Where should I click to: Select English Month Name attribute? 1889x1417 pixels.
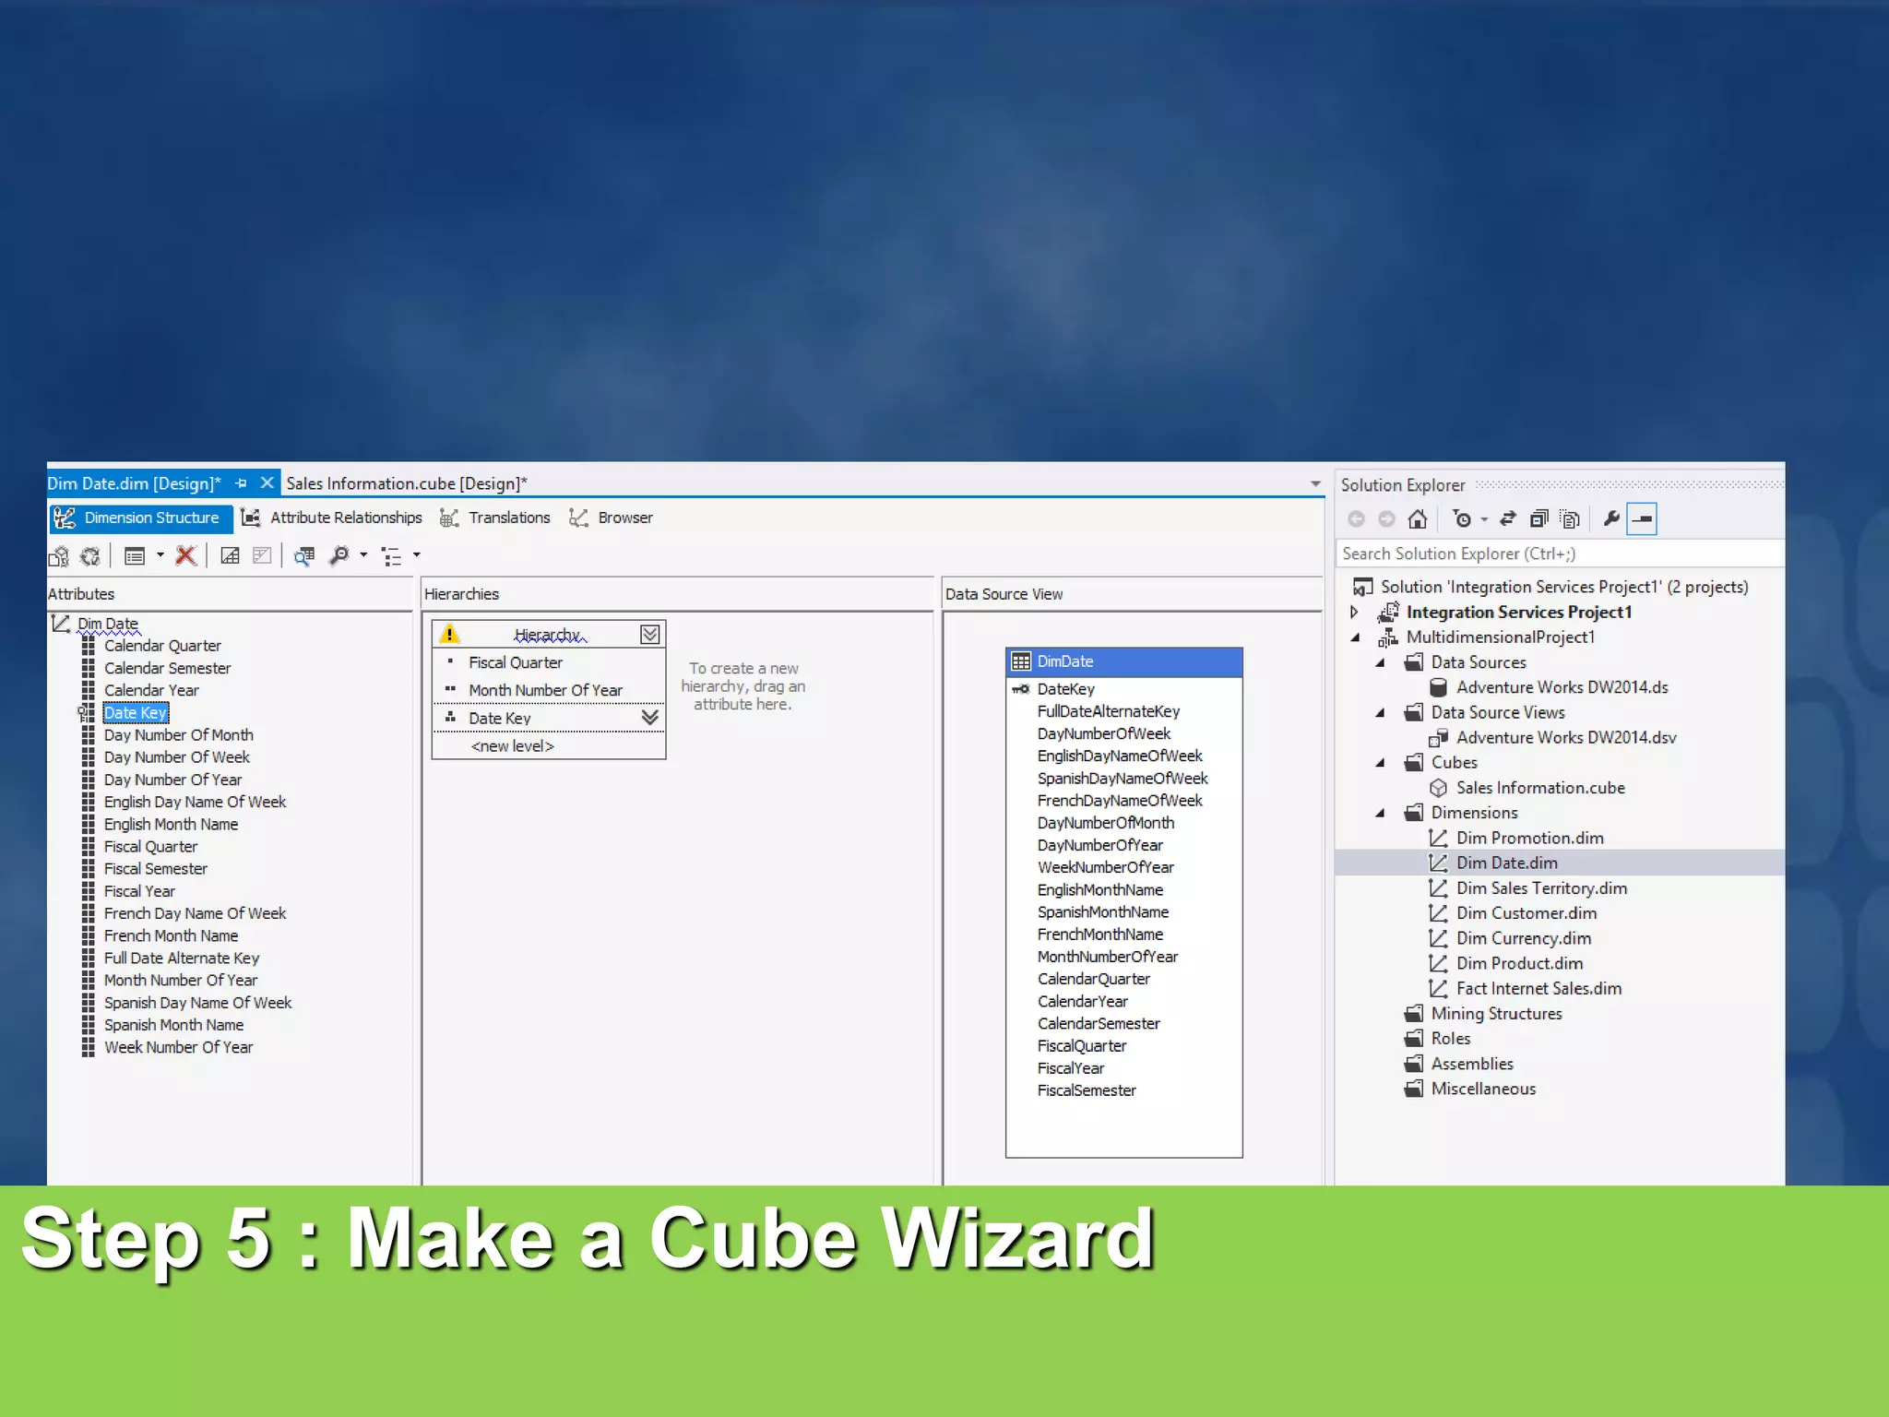[171, 824]
